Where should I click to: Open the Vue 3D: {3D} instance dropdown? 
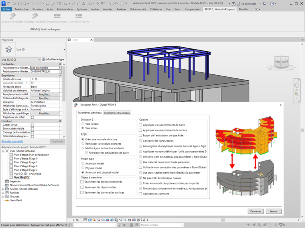[20, 59]
